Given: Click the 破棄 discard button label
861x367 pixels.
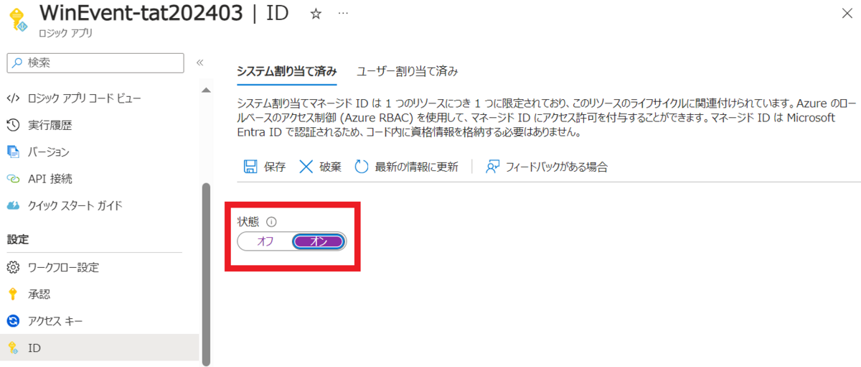Looking at the screenshot, I should click(330, 167).
